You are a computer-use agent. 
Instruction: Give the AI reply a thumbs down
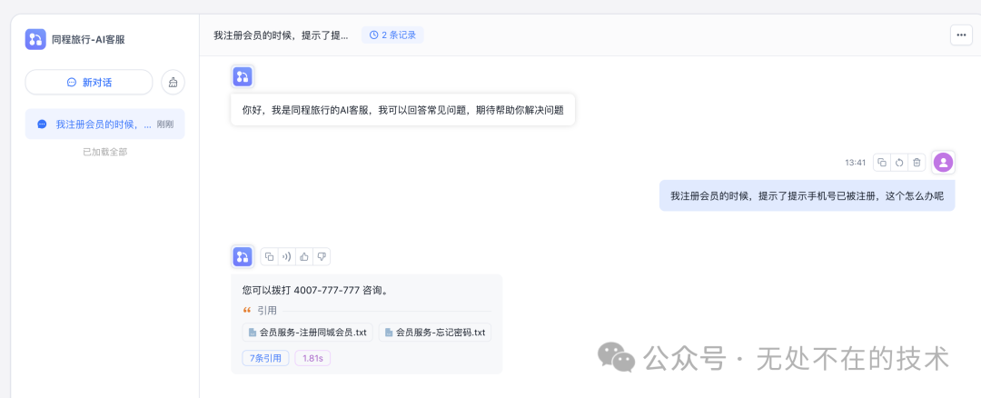pos(322,256)
